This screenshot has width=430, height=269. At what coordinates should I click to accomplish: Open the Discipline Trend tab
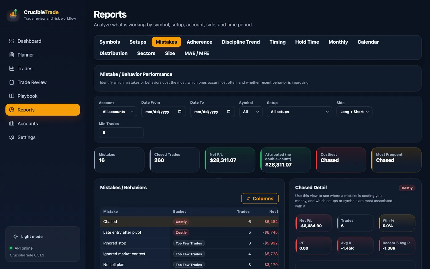click(x=241, y=42)
